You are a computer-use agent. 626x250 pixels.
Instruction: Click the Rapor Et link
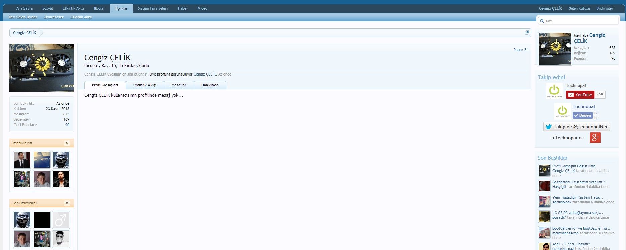pyautogui.click(x=521, y=50)
